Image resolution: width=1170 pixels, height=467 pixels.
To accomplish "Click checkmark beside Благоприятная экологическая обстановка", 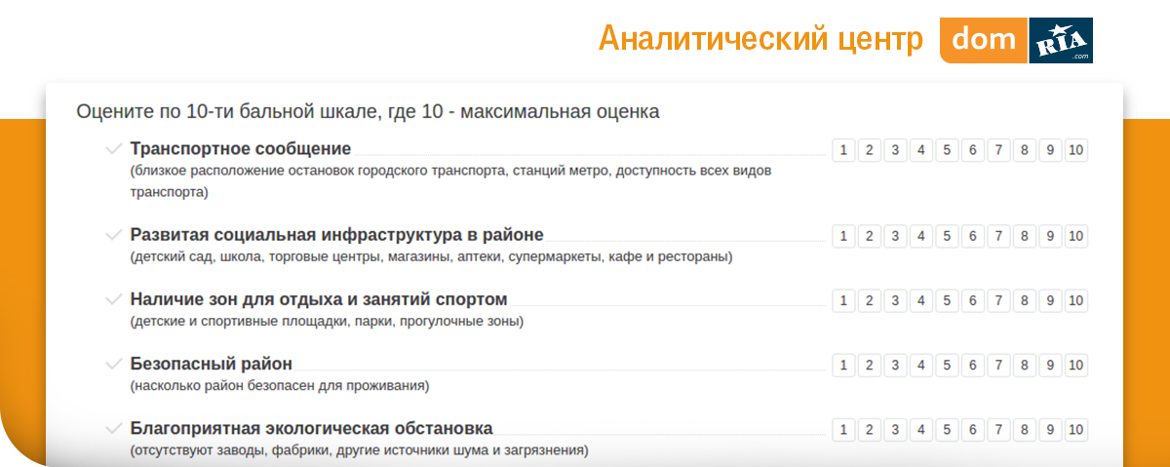I will click(x=113, y=429).
